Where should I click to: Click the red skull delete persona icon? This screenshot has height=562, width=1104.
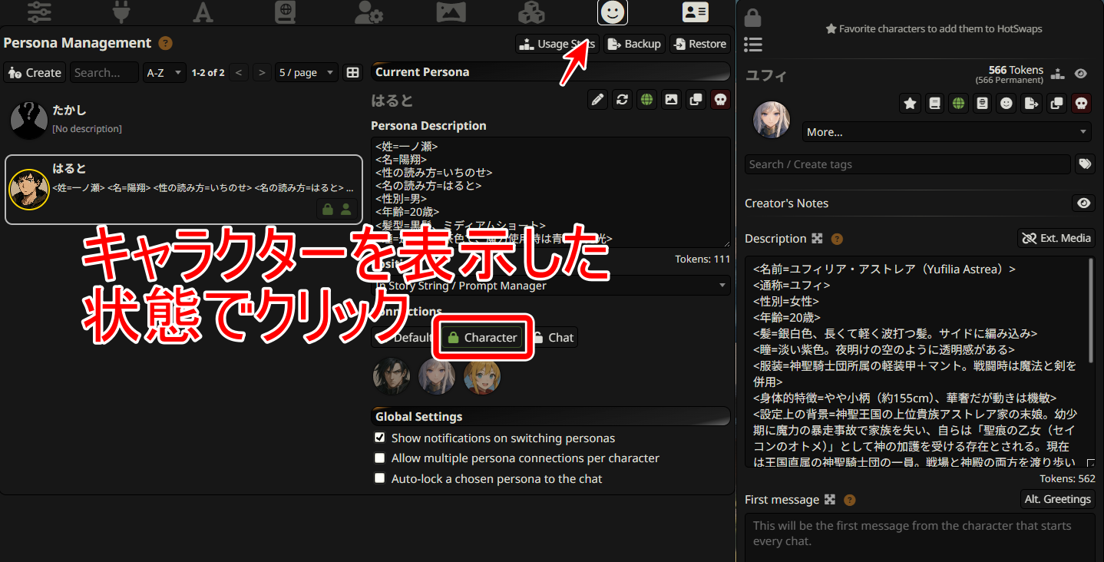pos(720,100)
